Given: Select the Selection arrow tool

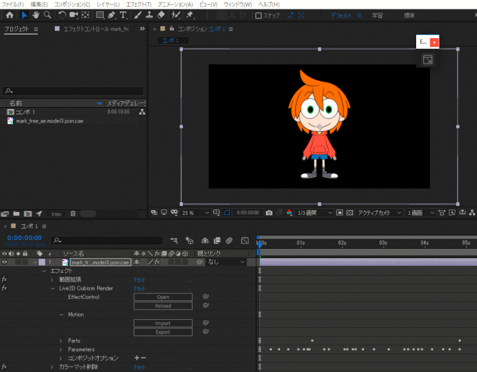Looking at the screenshot, I should tap(24, 15).
